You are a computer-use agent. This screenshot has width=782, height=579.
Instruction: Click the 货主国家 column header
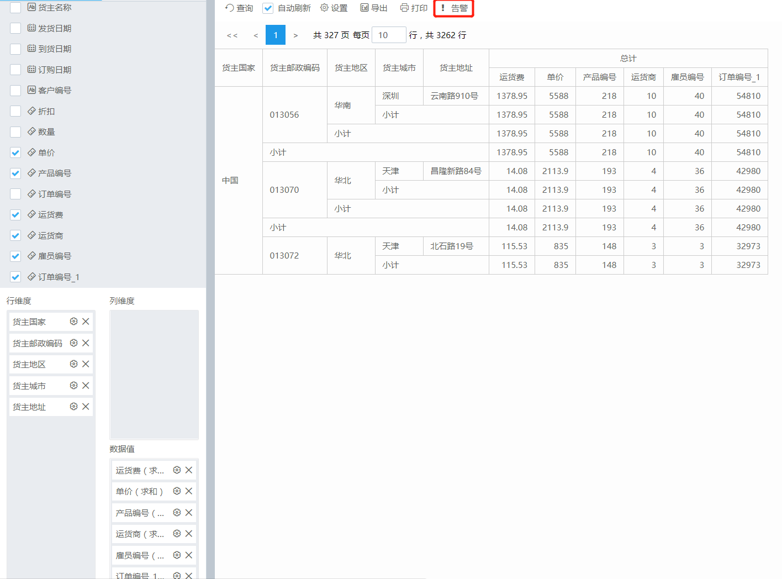239,68
